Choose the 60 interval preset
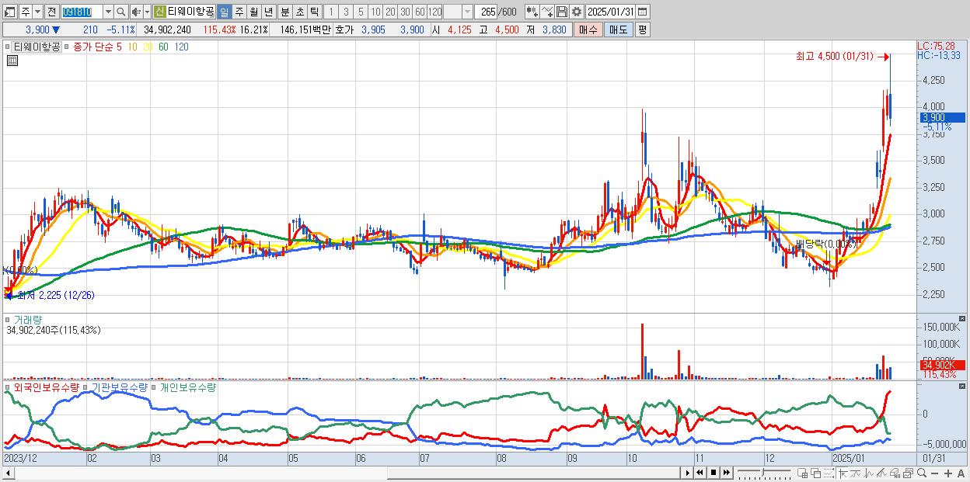This screenshot has width=970, height=482. [420, 12]
